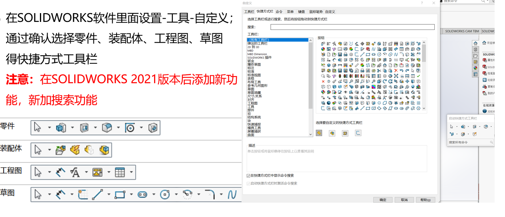The image size is (505, 217).
Task: Select 工程图 in the 工具栏 list
Action: (x=252, y=103)
